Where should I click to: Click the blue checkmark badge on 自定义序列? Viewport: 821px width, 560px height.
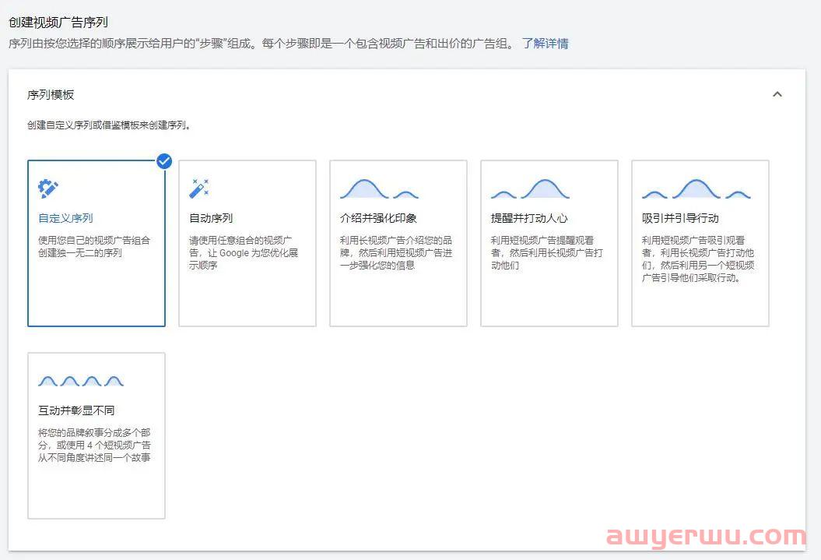click(164, 161)
